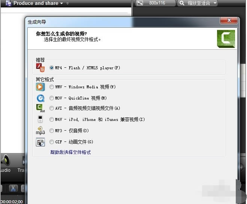This screenshot has height=204, width=247.
Task: Choose AVI as the output format
Action: [52, 109]
